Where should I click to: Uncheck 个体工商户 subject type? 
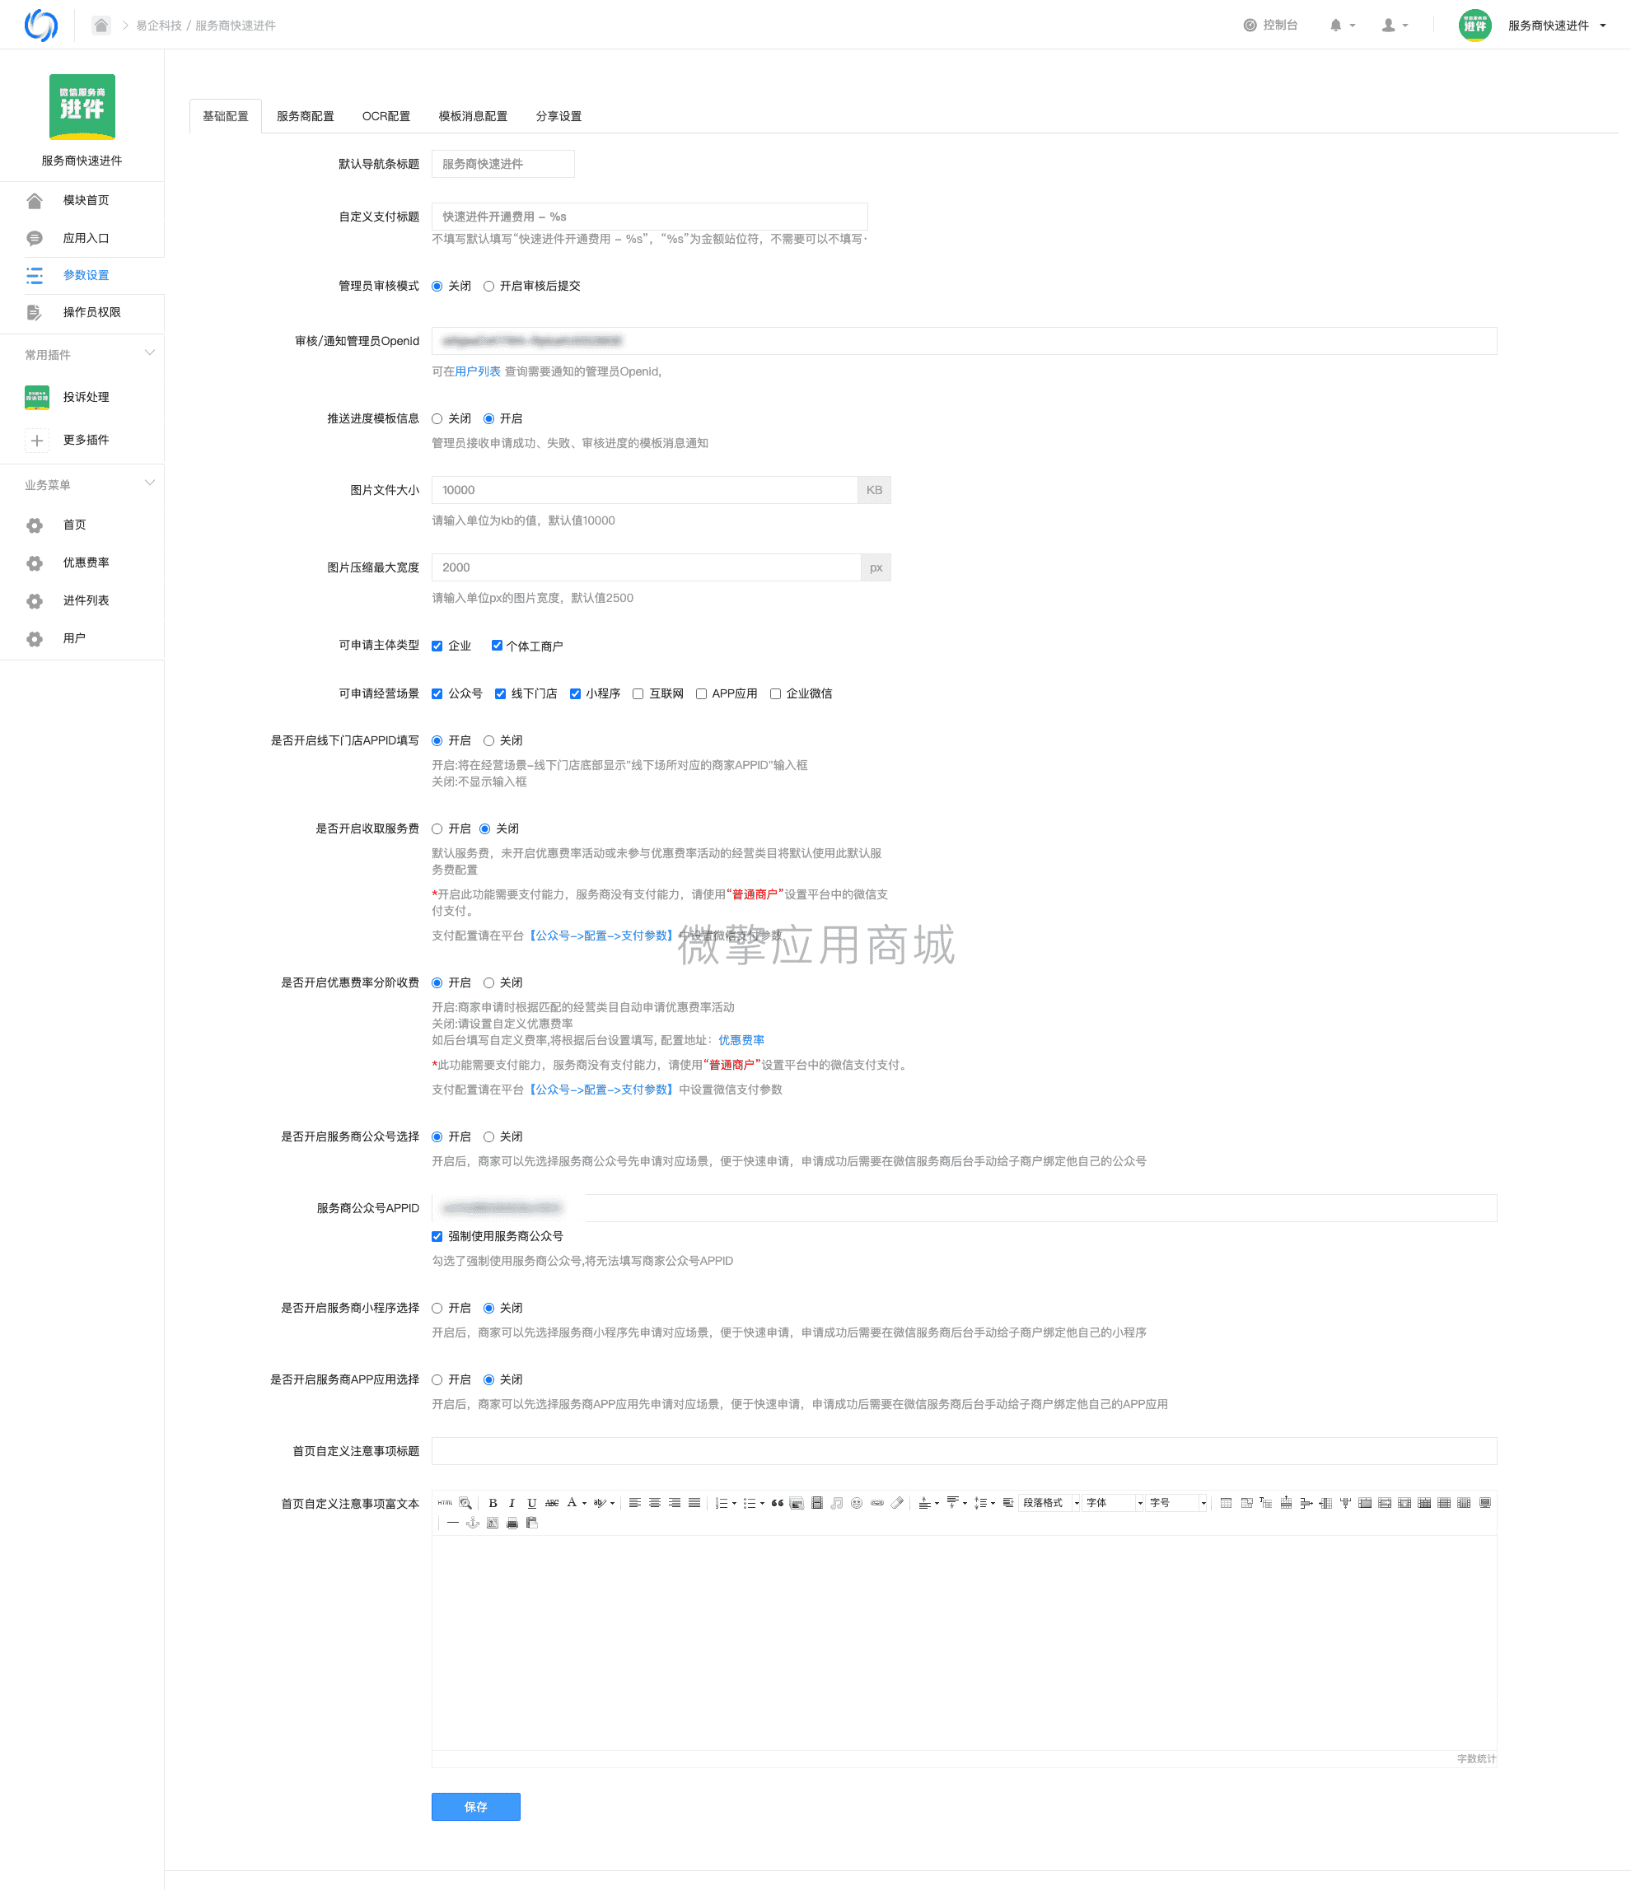point(498,646)
